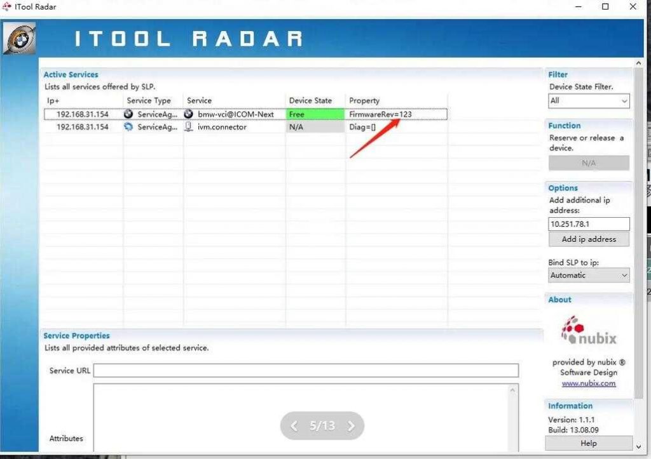Go to next image with right chevron
651x459 pixels.
pos(351,426)
